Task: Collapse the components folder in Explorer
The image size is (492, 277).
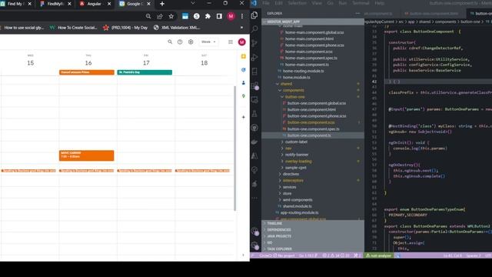Action: coord(280,91)
